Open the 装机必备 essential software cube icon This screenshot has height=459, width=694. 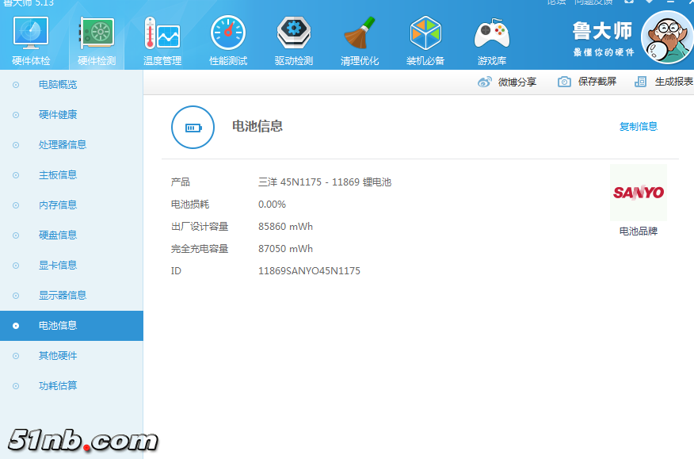point(425,35)
